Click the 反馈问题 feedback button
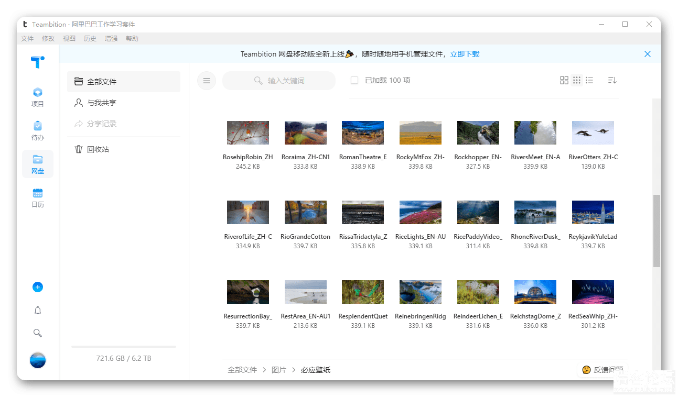 pos(602,370)
